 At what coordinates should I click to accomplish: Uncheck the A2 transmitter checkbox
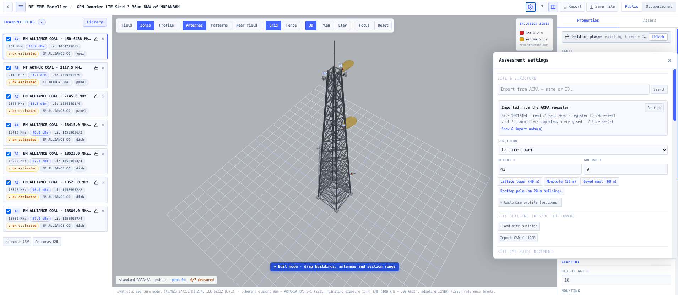coord(8,154)
